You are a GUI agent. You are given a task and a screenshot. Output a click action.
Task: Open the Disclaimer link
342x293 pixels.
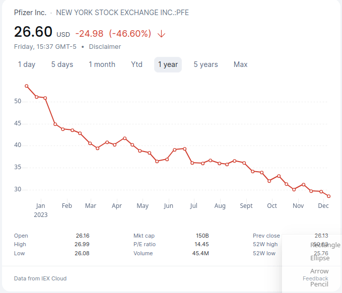[x=105, y=47]
